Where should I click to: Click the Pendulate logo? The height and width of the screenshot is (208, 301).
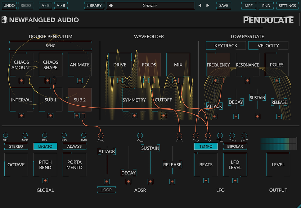268,20
